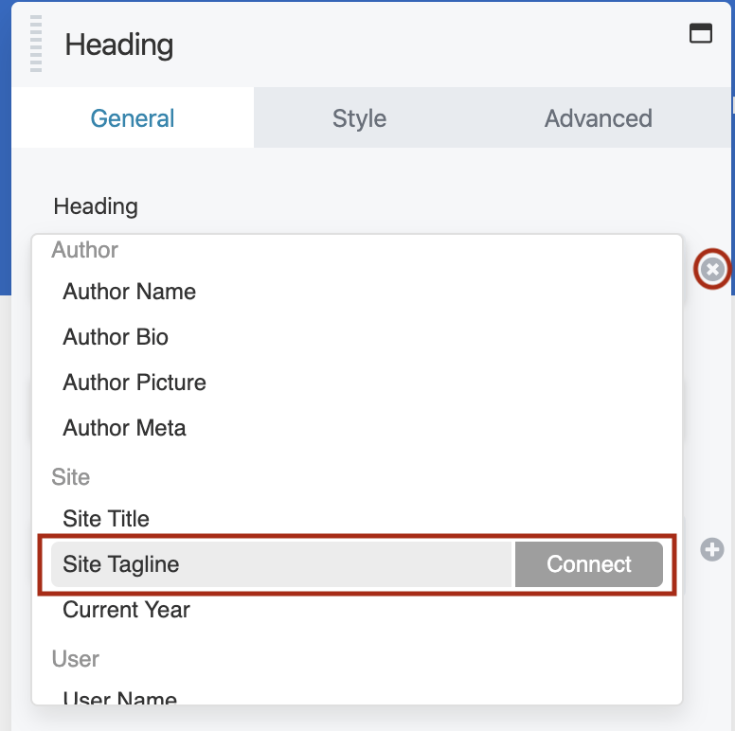Click the User group header
Viewport: 735px width, 731px height.
pyautogui.click(x=75, y=659)
